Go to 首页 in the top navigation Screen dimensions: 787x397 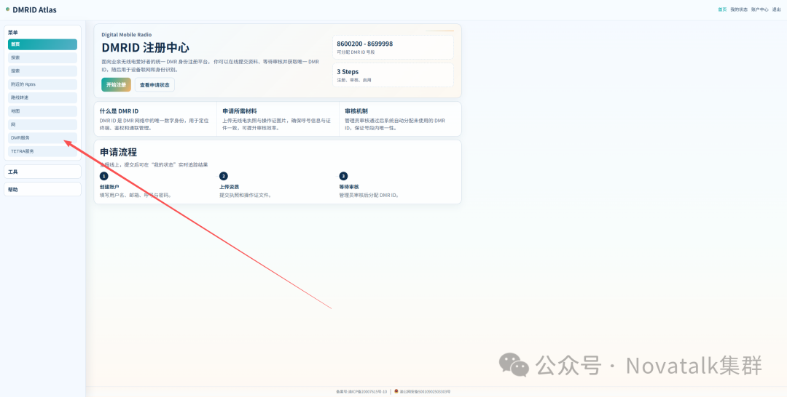(722, 9)
